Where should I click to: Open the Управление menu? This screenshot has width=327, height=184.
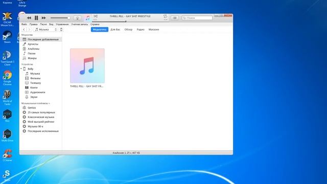pyautogui.click(x=62, y=25)
